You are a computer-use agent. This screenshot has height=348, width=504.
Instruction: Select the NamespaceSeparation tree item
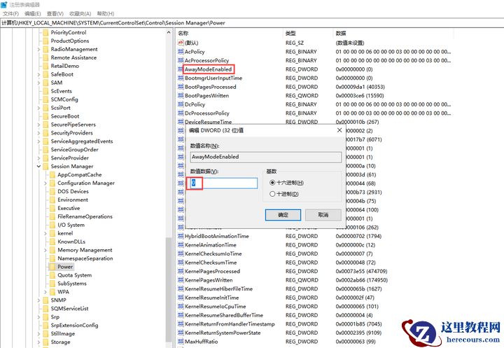point(85,258)
